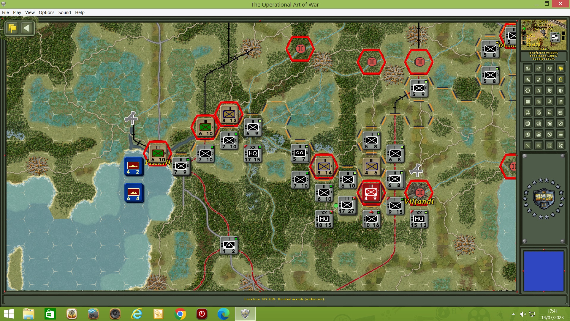Toggle the hexagon grid overlay icon
Viewport: 570px width, 321px height.
click(527, 90)
